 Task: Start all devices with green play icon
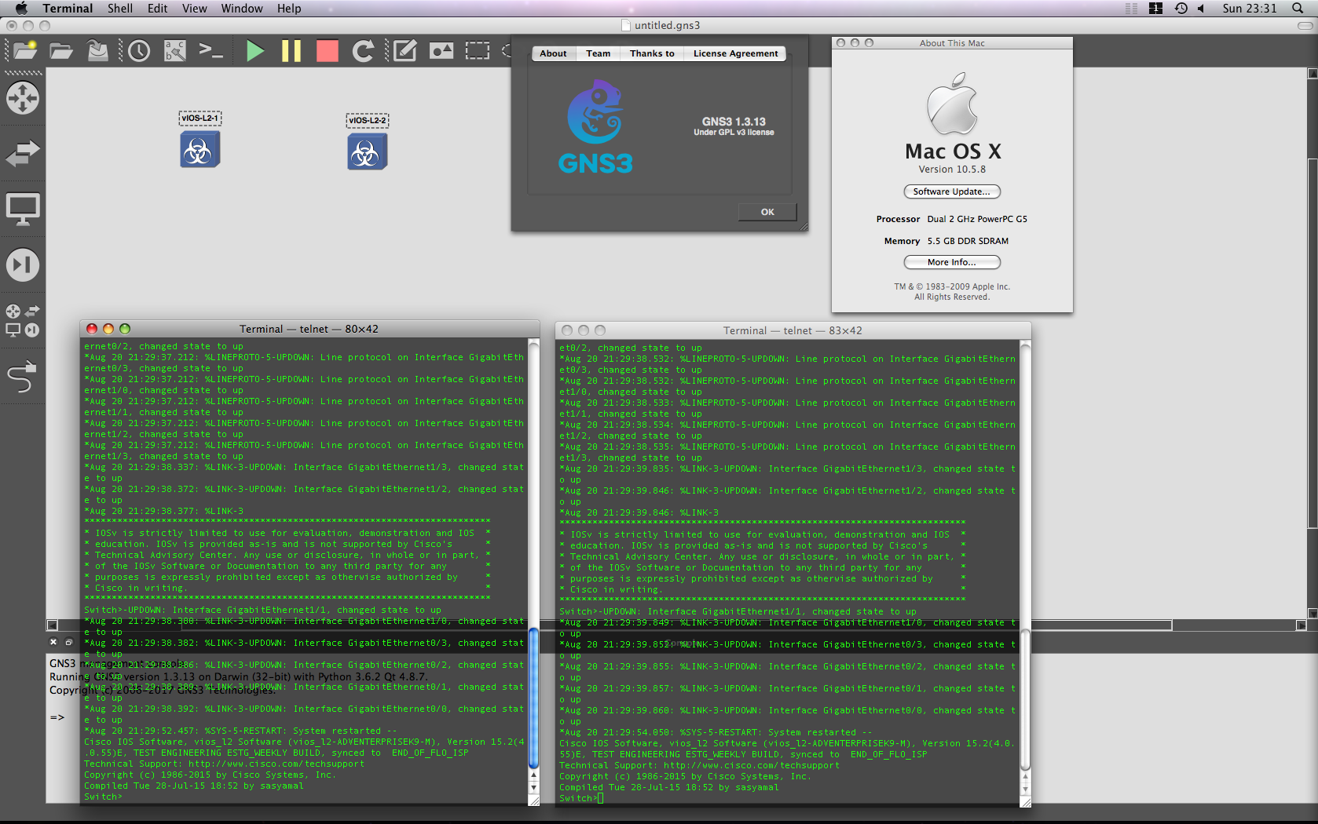(x=254, y=51)
